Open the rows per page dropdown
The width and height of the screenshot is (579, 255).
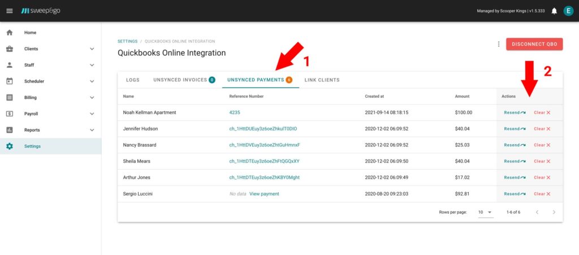pos(485,212)
